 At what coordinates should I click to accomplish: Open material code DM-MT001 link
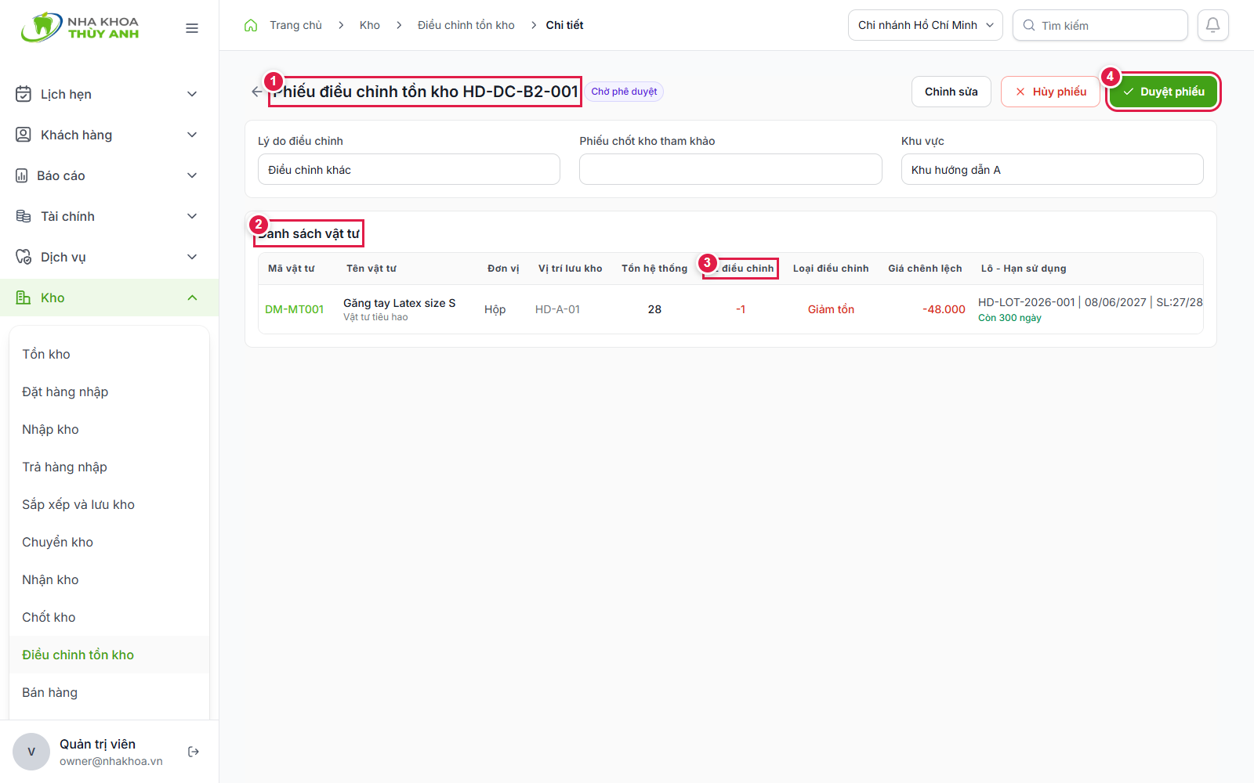pyautogui.click(x=294, y=309)
